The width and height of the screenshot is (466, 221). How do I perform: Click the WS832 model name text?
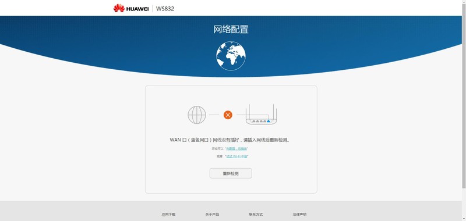click(x=165, y=9)
